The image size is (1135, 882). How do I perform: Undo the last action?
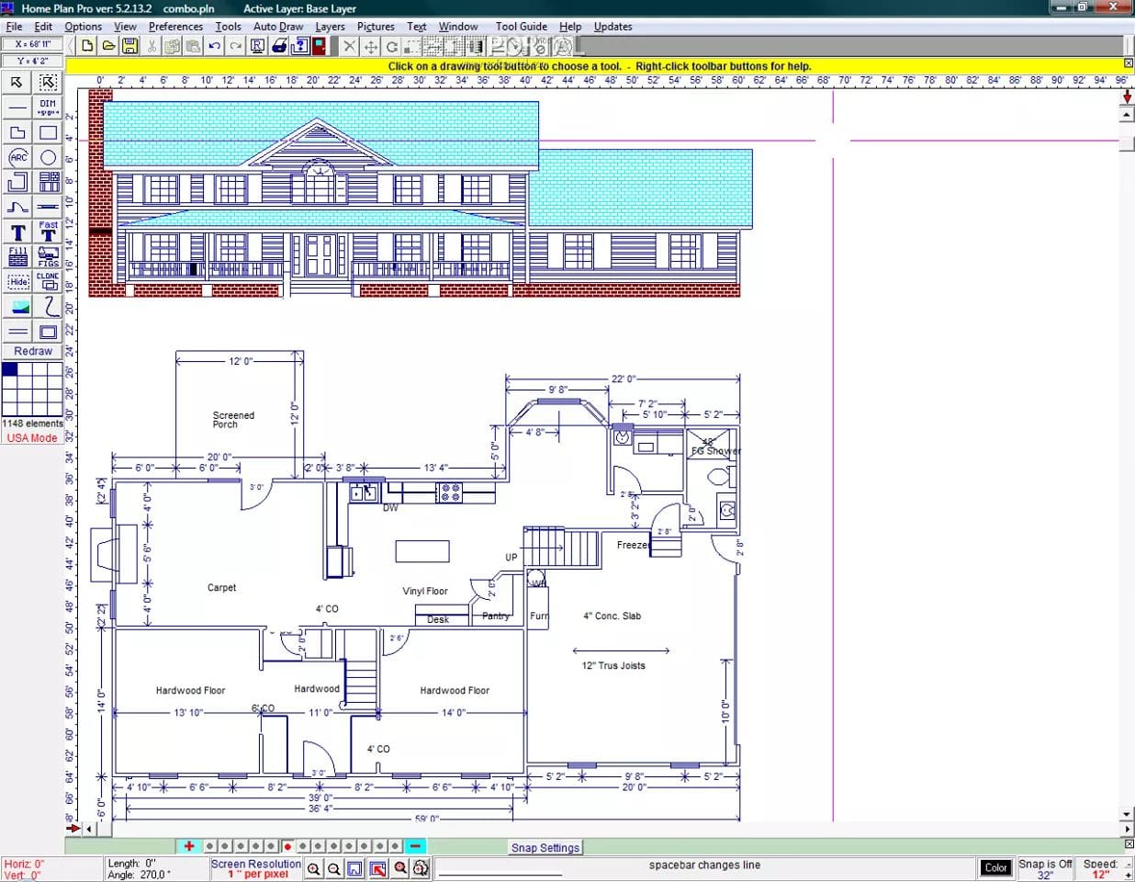tap(214, 46)
